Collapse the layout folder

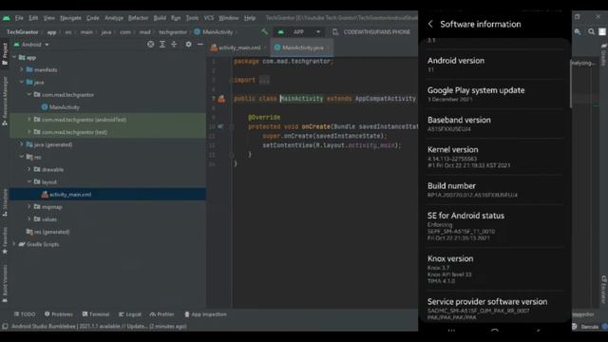pos(29,181)
